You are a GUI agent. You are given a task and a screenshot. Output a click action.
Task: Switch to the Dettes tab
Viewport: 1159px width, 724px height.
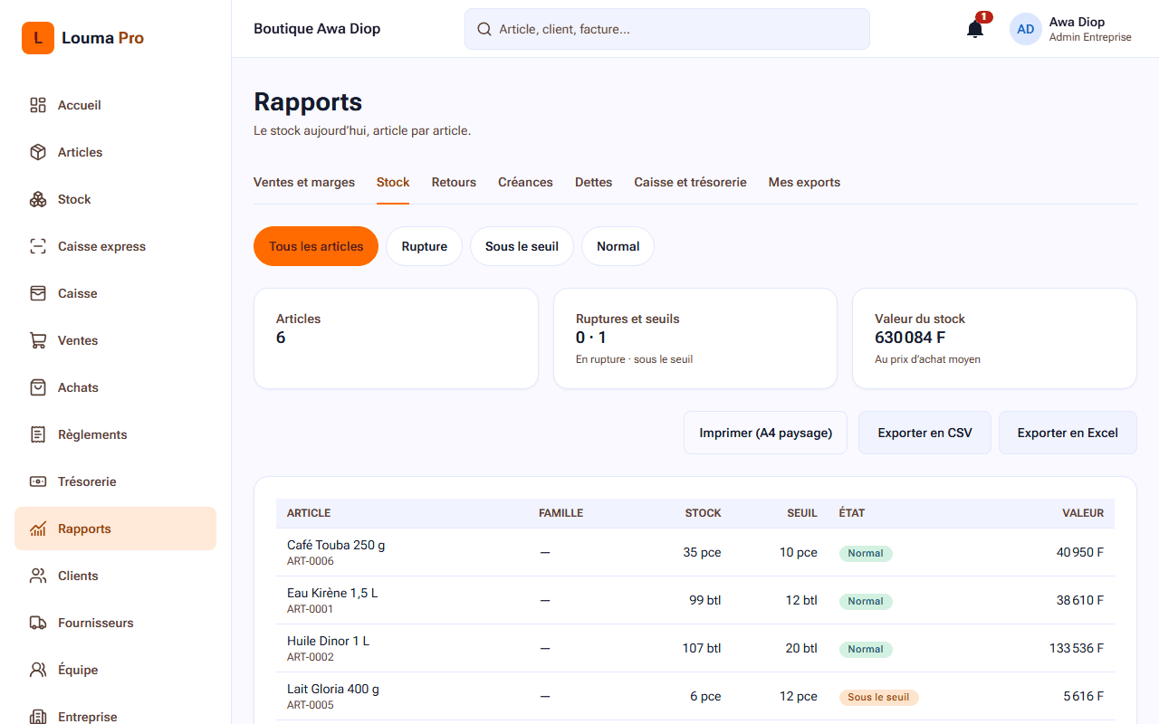[593, 182]
